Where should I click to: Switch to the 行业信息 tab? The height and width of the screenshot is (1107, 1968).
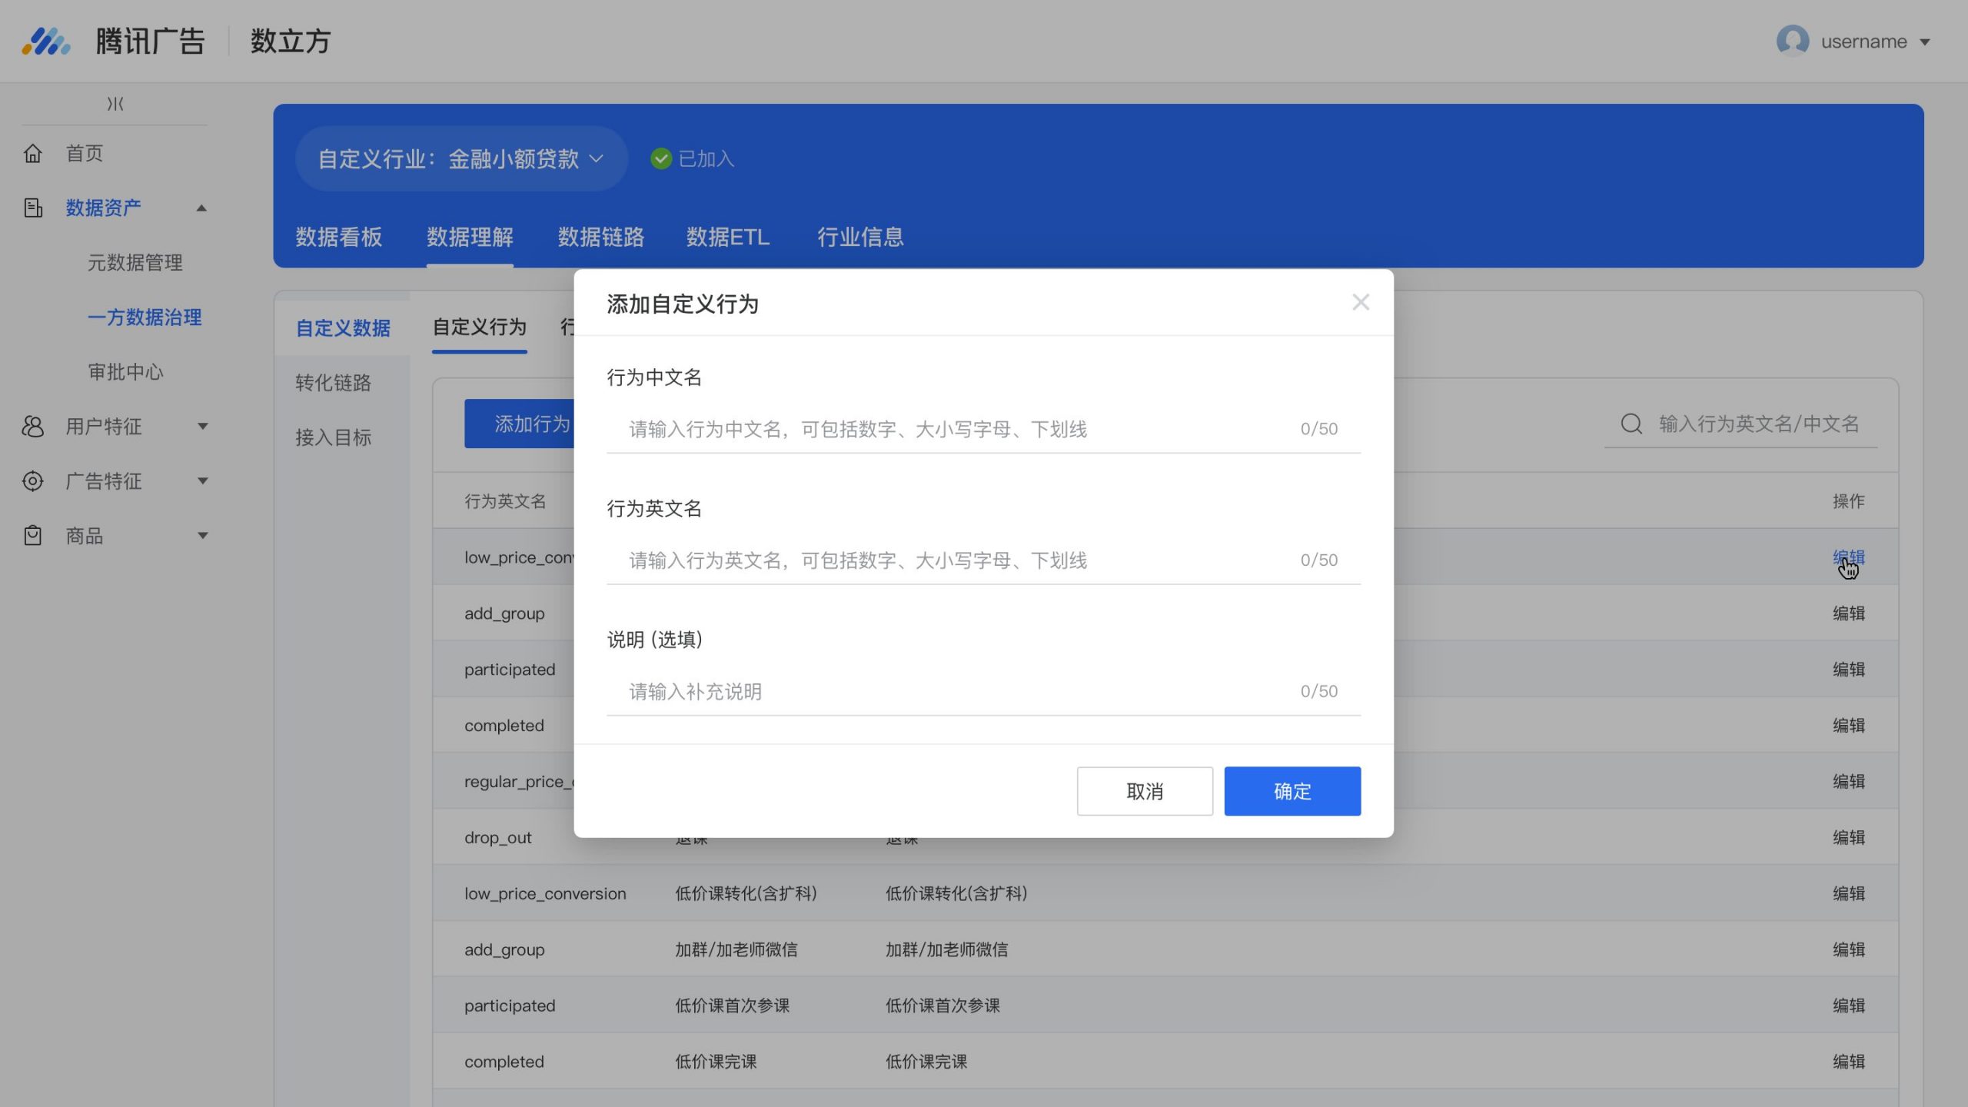(x=860, y=237)
